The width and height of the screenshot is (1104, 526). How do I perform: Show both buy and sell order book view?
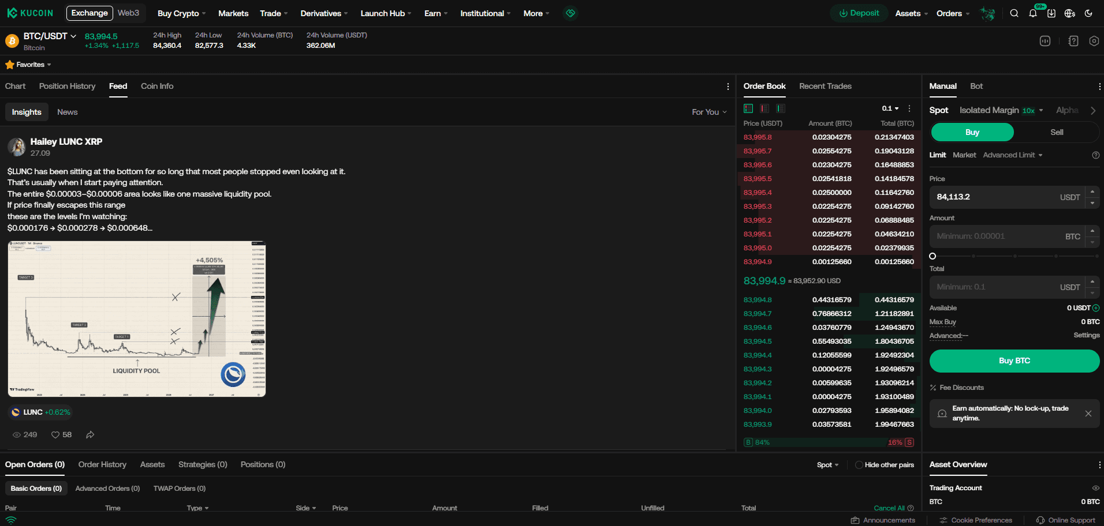748,108
